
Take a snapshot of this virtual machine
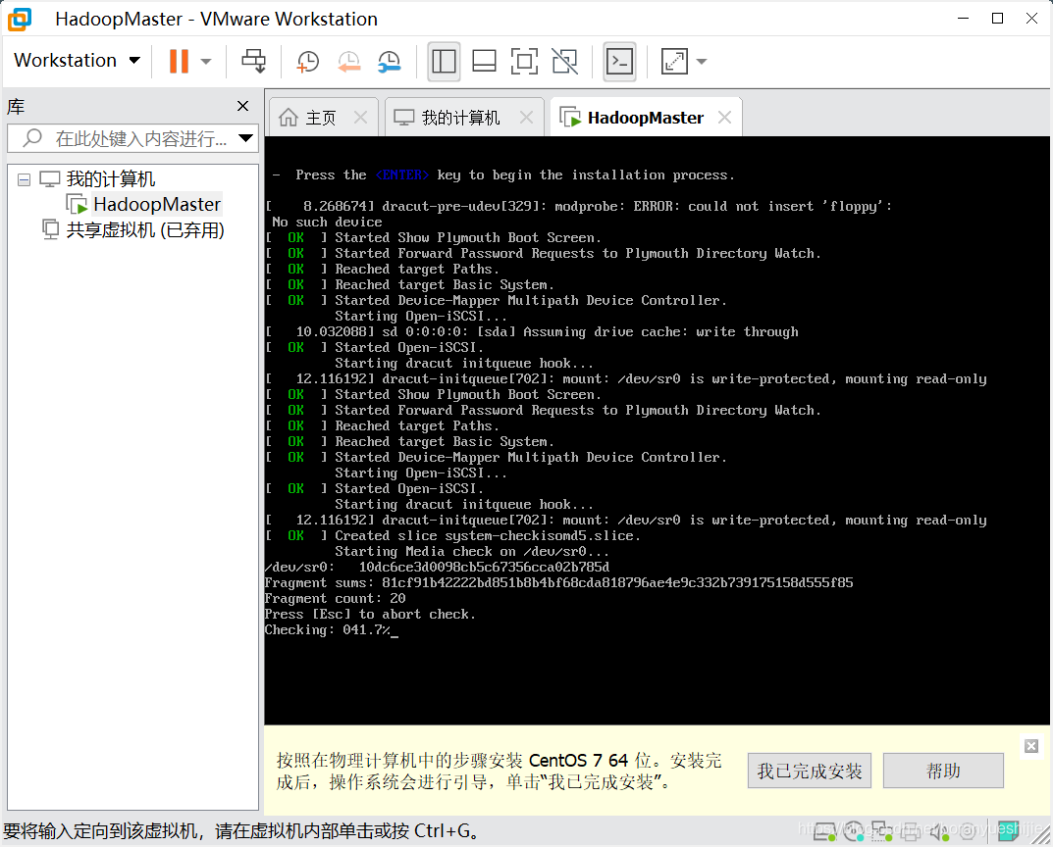coord(307,61)
